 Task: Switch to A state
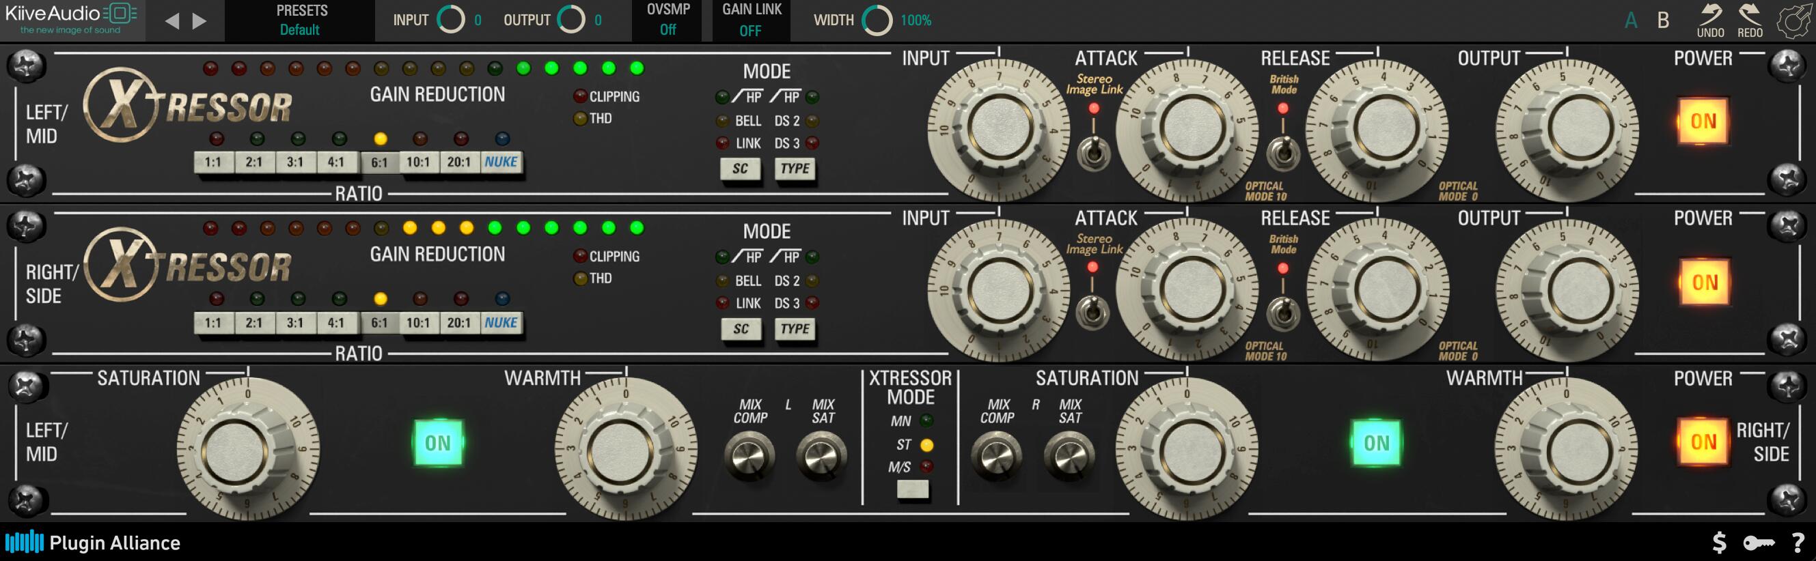[x=1631, y=20]
